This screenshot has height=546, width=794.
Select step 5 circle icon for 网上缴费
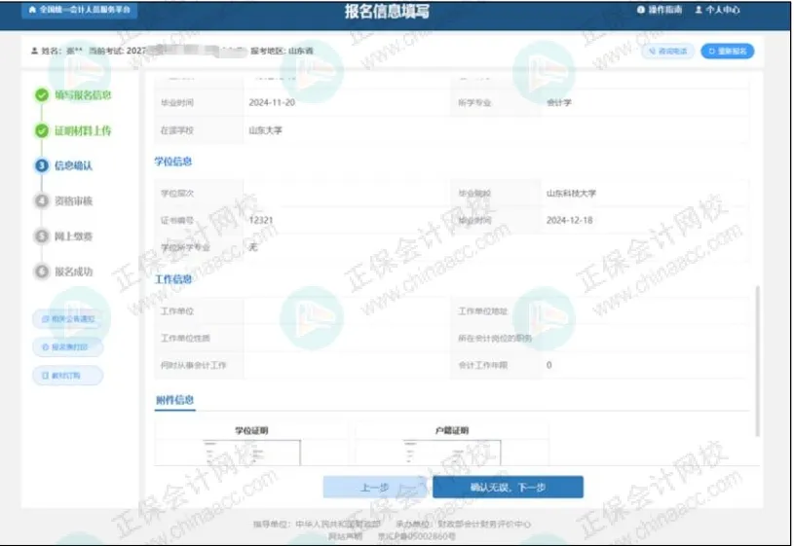(x=42, y=237)
